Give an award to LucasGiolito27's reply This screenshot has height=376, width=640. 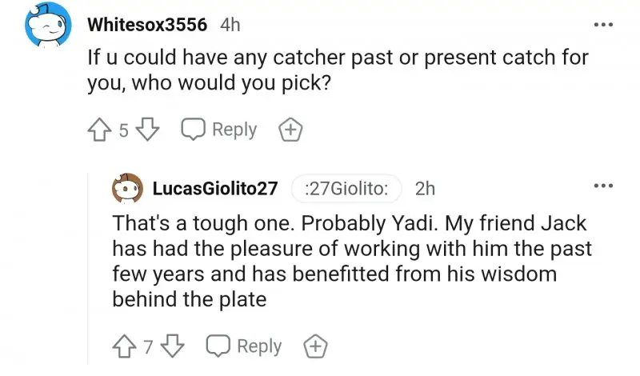click(316, 346)
